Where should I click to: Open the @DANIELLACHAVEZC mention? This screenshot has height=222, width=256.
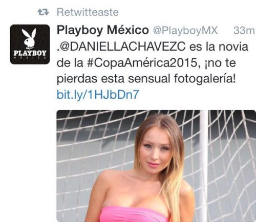(x=122, y=47)
